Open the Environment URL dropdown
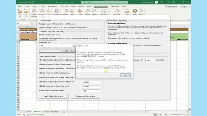Image resolution: width=207 pixels, height=116 pixels. point(74,45)
